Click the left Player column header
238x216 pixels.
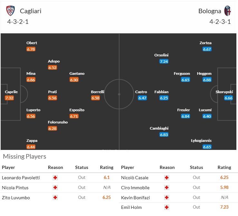click(x=8, y=167)
